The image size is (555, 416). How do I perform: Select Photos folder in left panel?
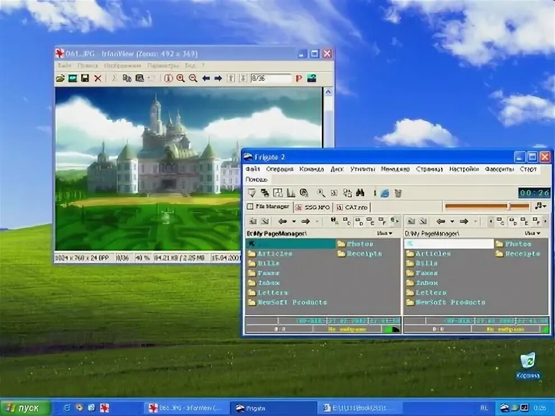click(355, 243)
